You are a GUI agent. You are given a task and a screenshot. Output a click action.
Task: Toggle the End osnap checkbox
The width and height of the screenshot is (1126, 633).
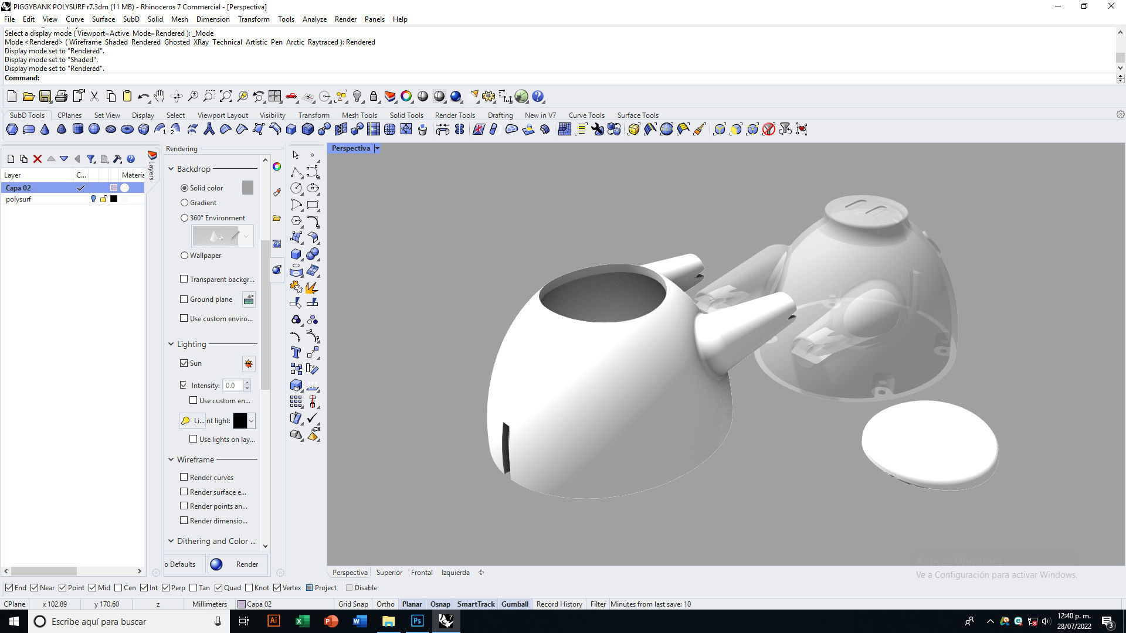pyautogui.click(x=9, y=588)
